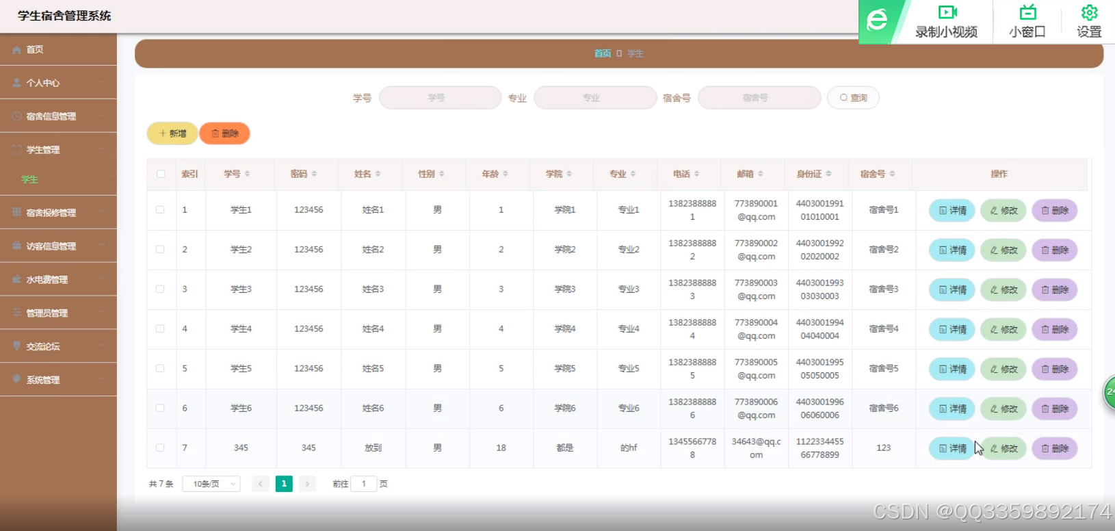Click the green browser e logo
The image size is (1115, 531).
coord(877,20)
